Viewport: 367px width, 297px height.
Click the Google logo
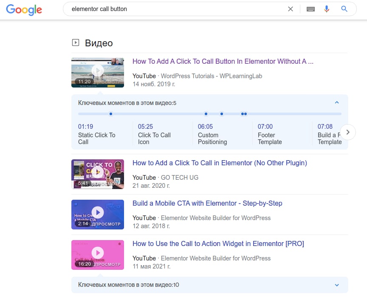[24, 10]
